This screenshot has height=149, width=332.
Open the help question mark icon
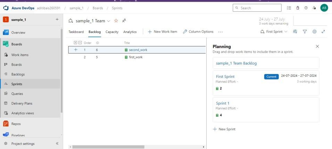coord(306,8)
